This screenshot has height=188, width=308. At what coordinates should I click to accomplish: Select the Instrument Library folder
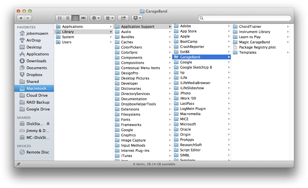point(261,32)
